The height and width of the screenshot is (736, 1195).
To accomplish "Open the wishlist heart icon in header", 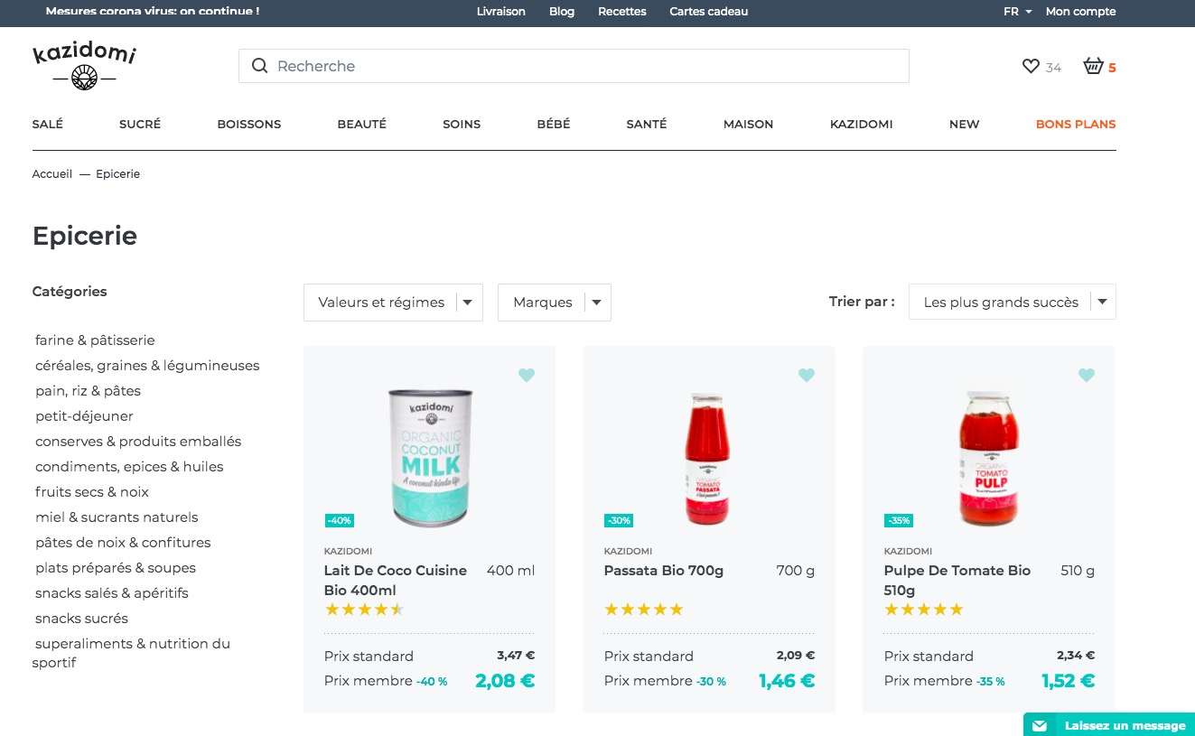I will (x=1031, y=66).
